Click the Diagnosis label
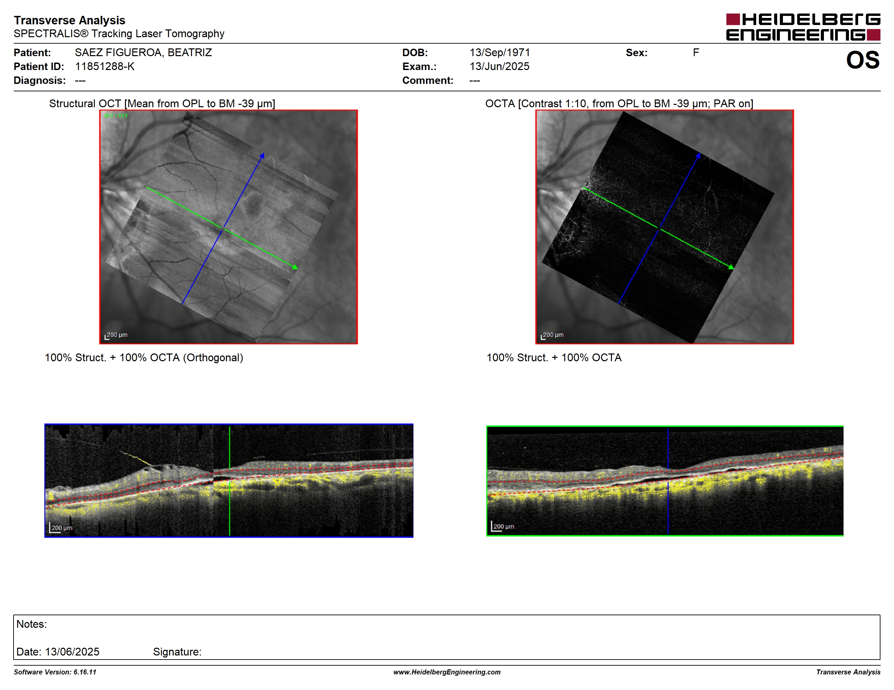The width and height of the screenshot is (894, 690). pos(40,80)
